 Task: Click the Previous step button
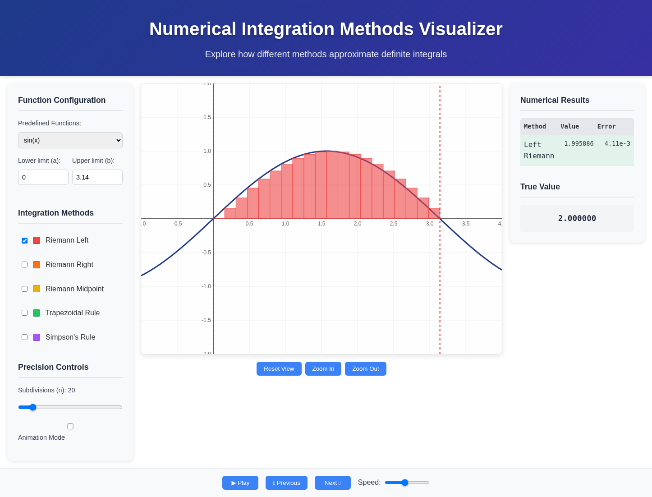[286, 483]
